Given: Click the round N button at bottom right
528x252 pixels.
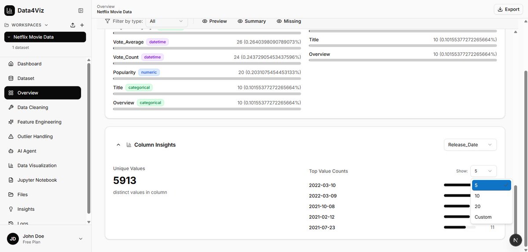Looking at the screenshot, I should 515,240.
